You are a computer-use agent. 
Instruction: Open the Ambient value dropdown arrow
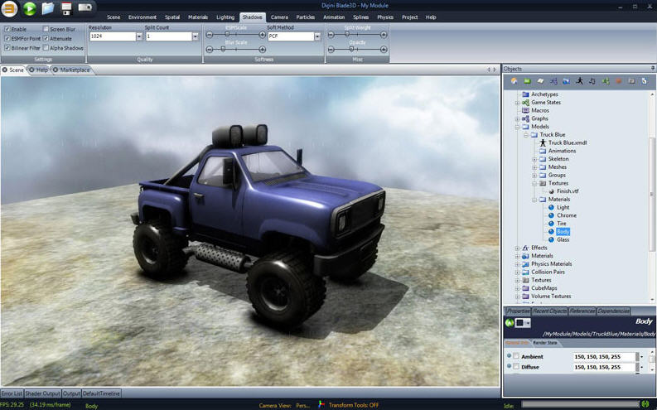642,357
